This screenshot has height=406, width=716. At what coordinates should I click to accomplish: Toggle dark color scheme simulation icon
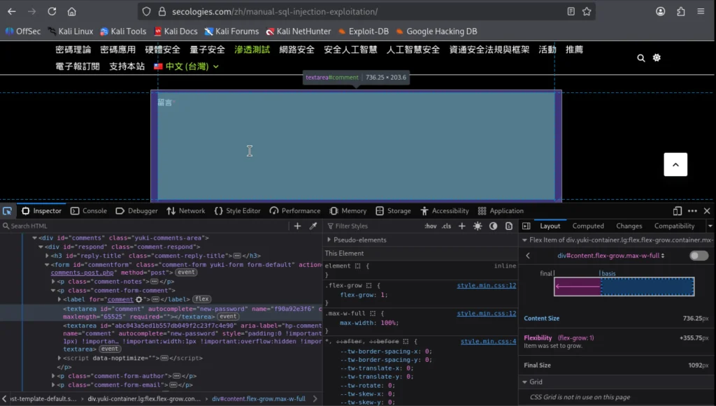click(493, 226)
